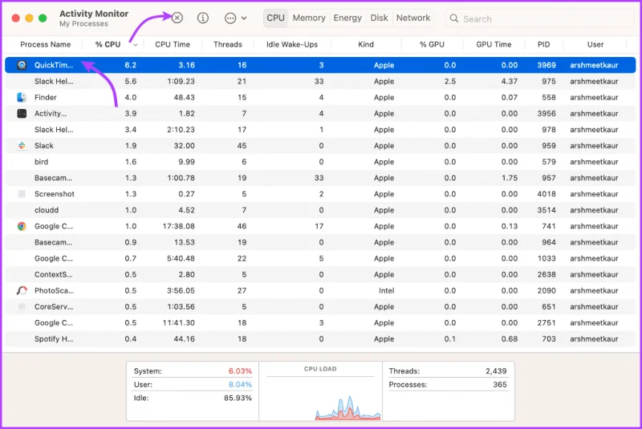Click the QuickTime Player app icon
Viewport: 642px width, 429px height.
22,65
